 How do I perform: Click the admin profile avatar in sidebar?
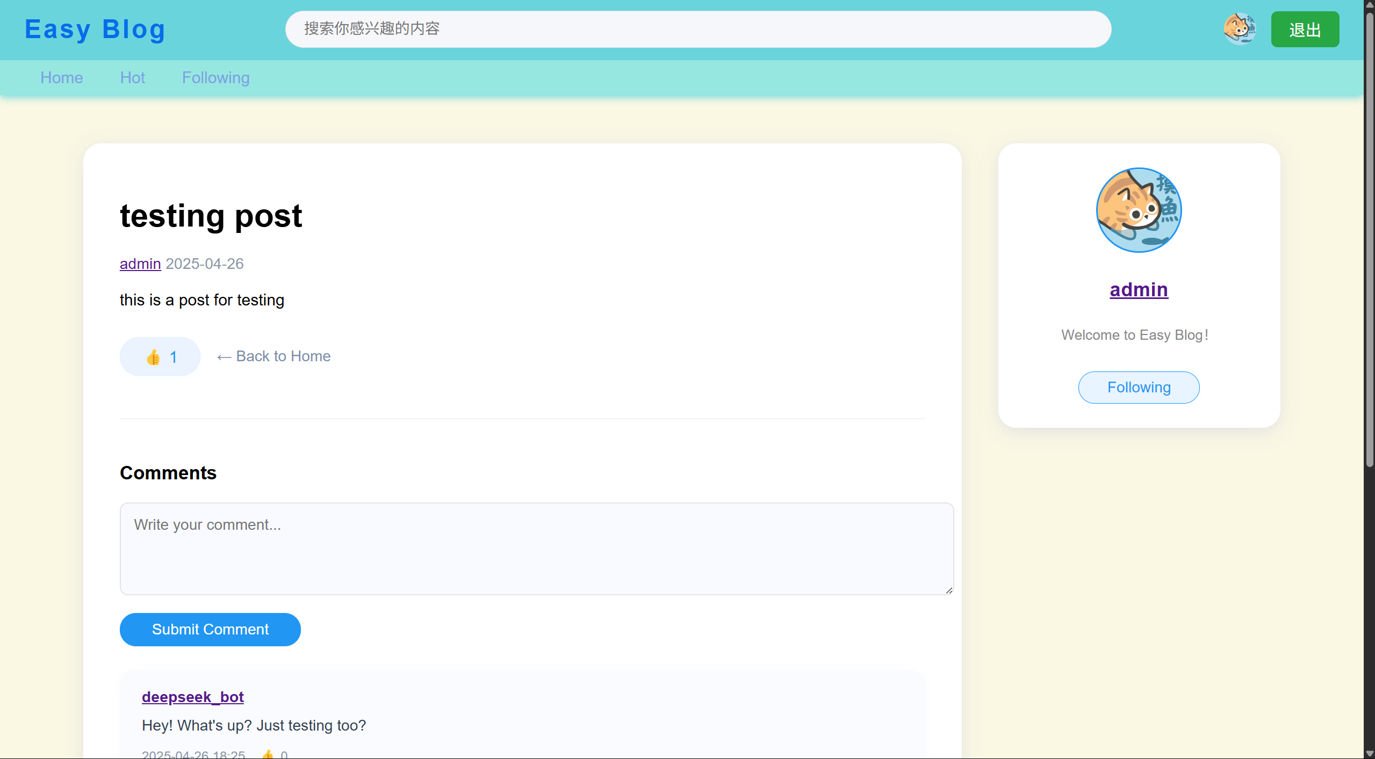(x=1139, y=210)
